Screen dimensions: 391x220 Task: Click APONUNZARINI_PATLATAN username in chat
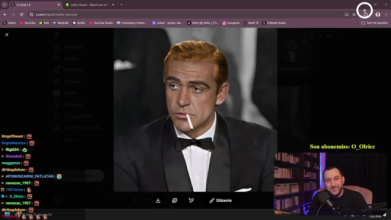tap(30, 176)
